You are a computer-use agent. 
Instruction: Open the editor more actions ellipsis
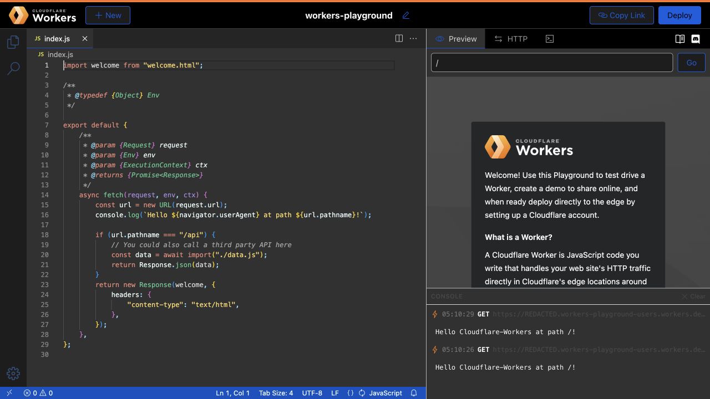pos(413,38)
